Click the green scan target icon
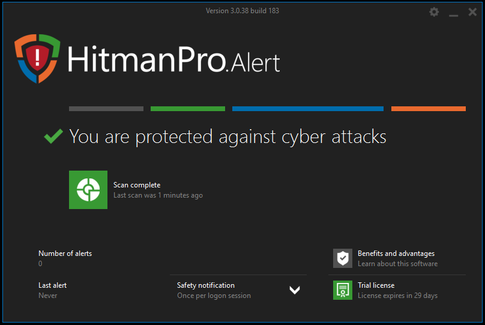The height and width of the screenshot is (325, 485). point(88,190)
